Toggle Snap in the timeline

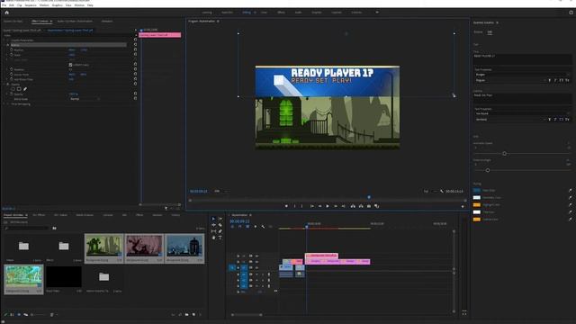click(240, 227)
